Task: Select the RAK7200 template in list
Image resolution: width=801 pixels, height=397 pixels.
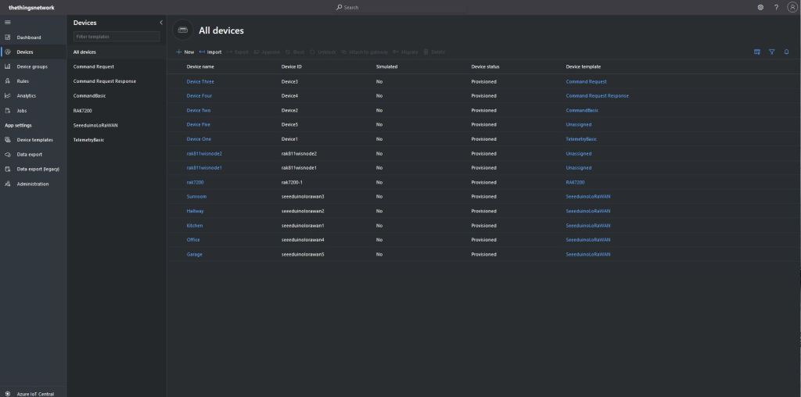Action: [x=84, y=110]
